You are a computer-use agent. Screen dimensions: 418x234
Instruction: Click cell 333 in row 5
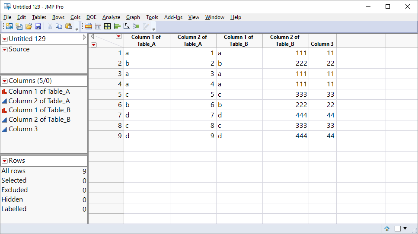coord(285,95)
